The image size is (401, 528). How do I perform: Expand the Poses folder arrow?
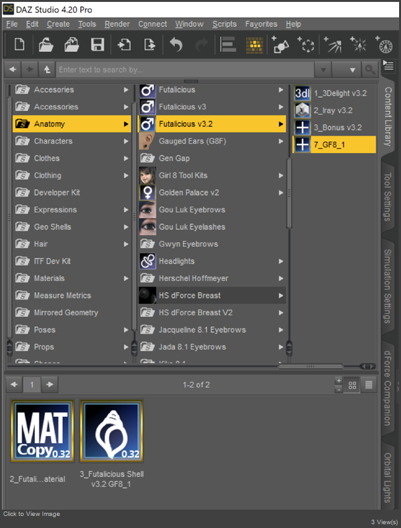coord(126,329)
